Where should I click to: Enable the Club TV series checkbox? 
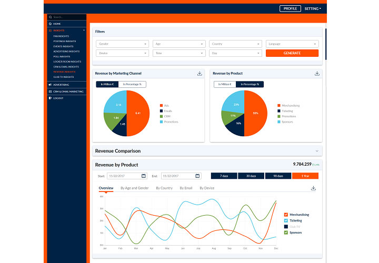286,226
